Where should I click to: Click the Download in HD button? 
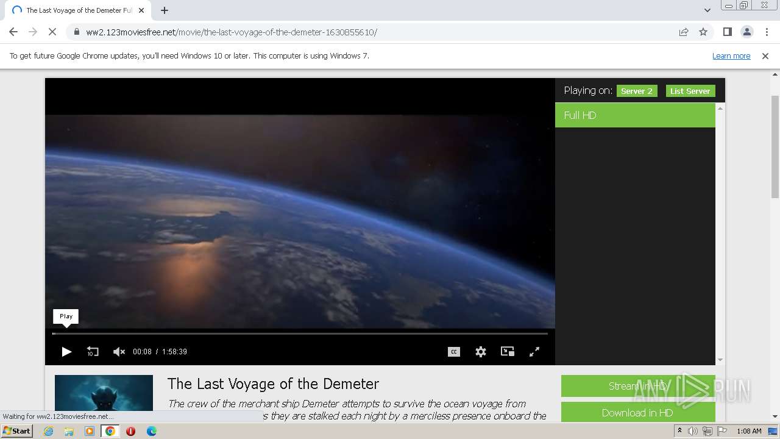point(638,413)
